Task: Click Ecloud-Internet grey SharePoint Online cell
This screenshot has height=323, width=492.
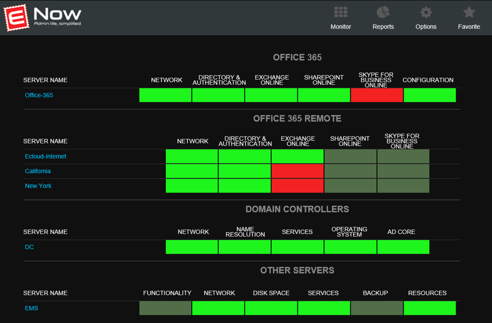Action: (x=350, y=156)
